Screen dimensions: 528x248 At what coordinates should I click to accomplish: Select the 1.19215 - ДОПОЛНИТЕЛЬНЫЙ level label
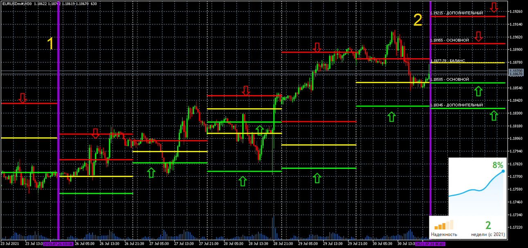click(x=457, y=13)
